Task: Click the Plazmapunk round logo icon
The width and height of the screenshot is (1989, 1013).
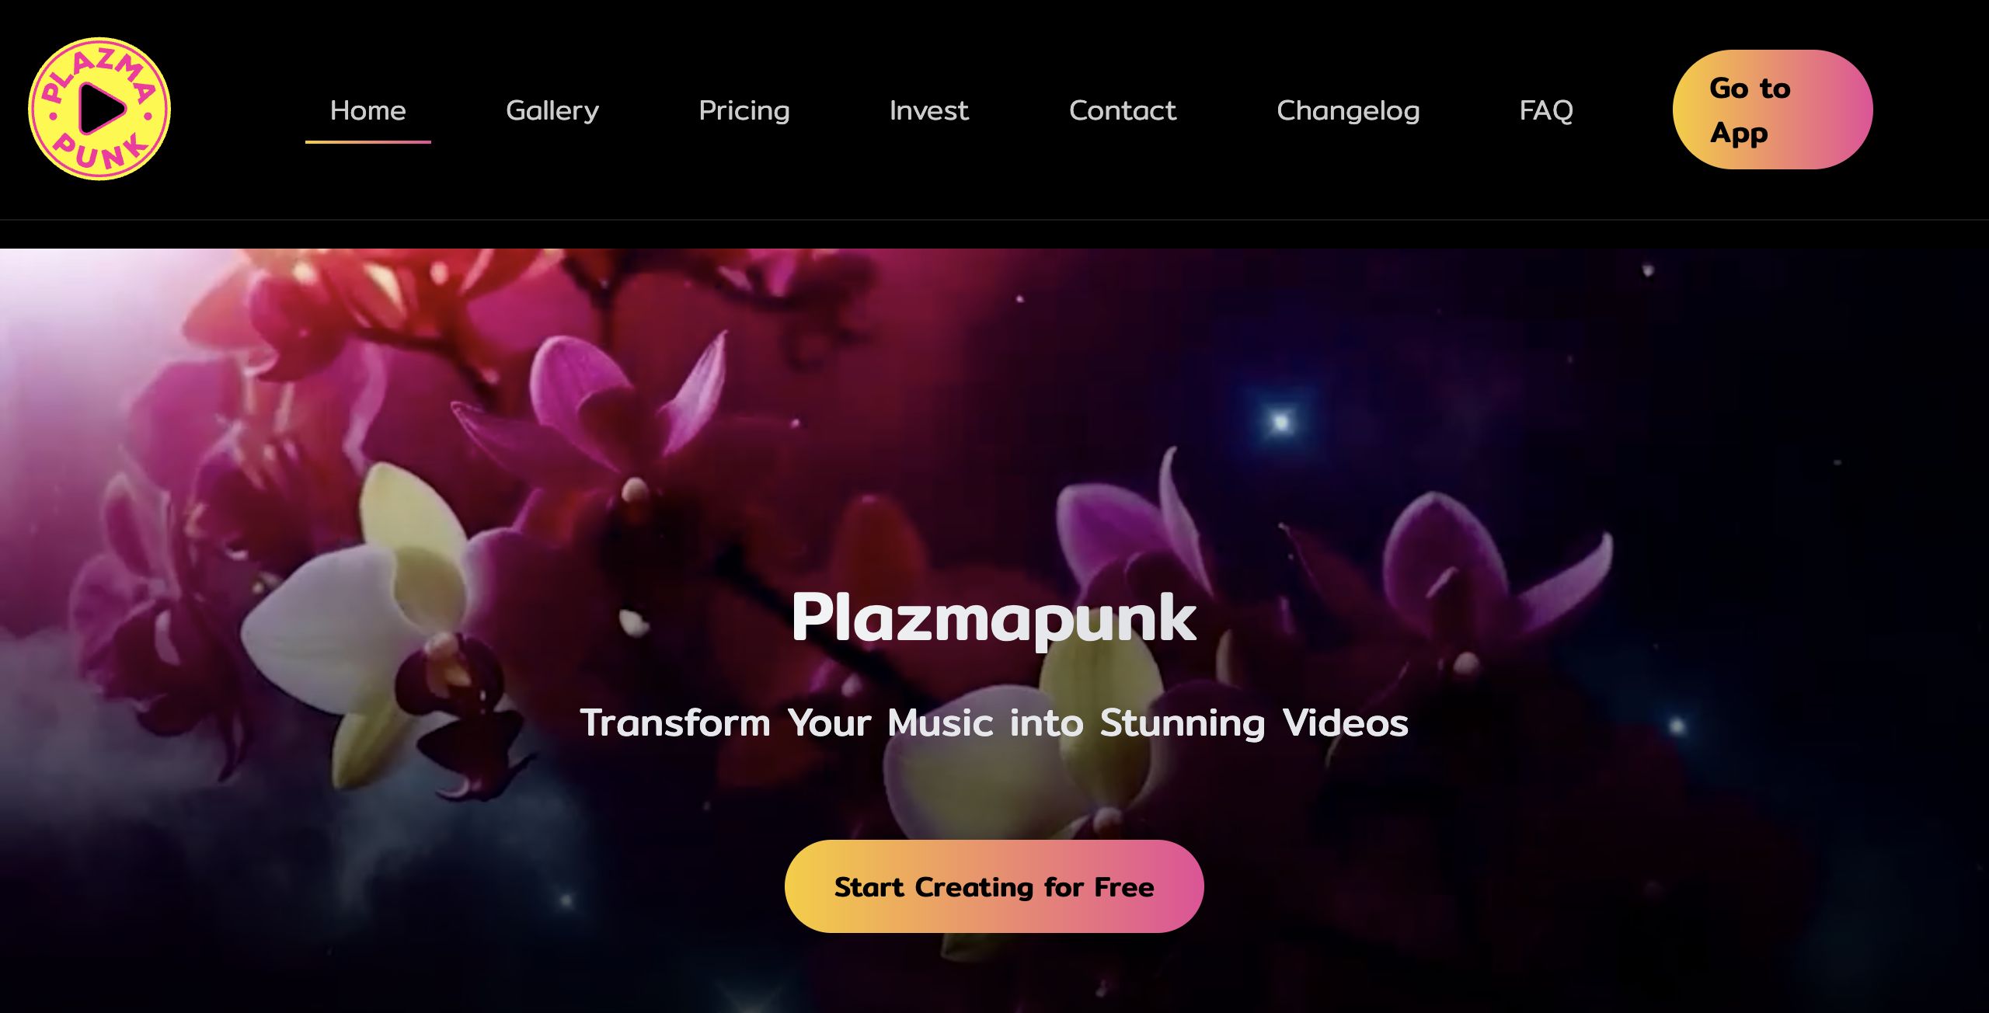Action: click(99, 109)
